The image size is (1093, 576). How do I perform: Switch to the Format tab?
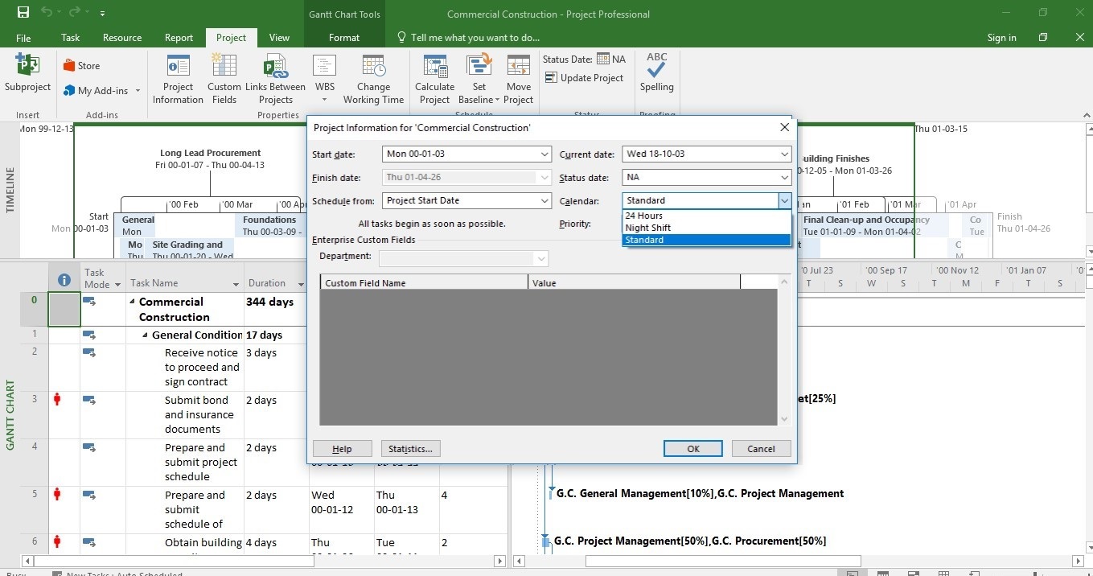coord(344,38)
